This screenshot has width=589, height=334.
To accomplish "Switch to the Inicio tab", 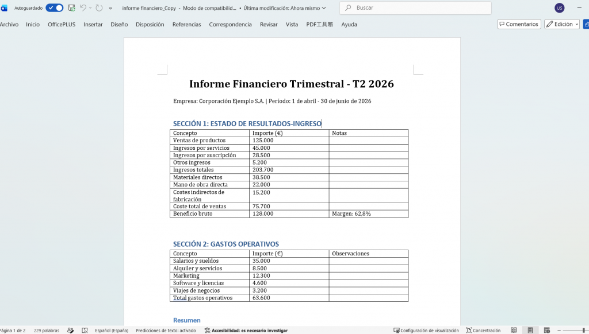I will tap(33, 24).
